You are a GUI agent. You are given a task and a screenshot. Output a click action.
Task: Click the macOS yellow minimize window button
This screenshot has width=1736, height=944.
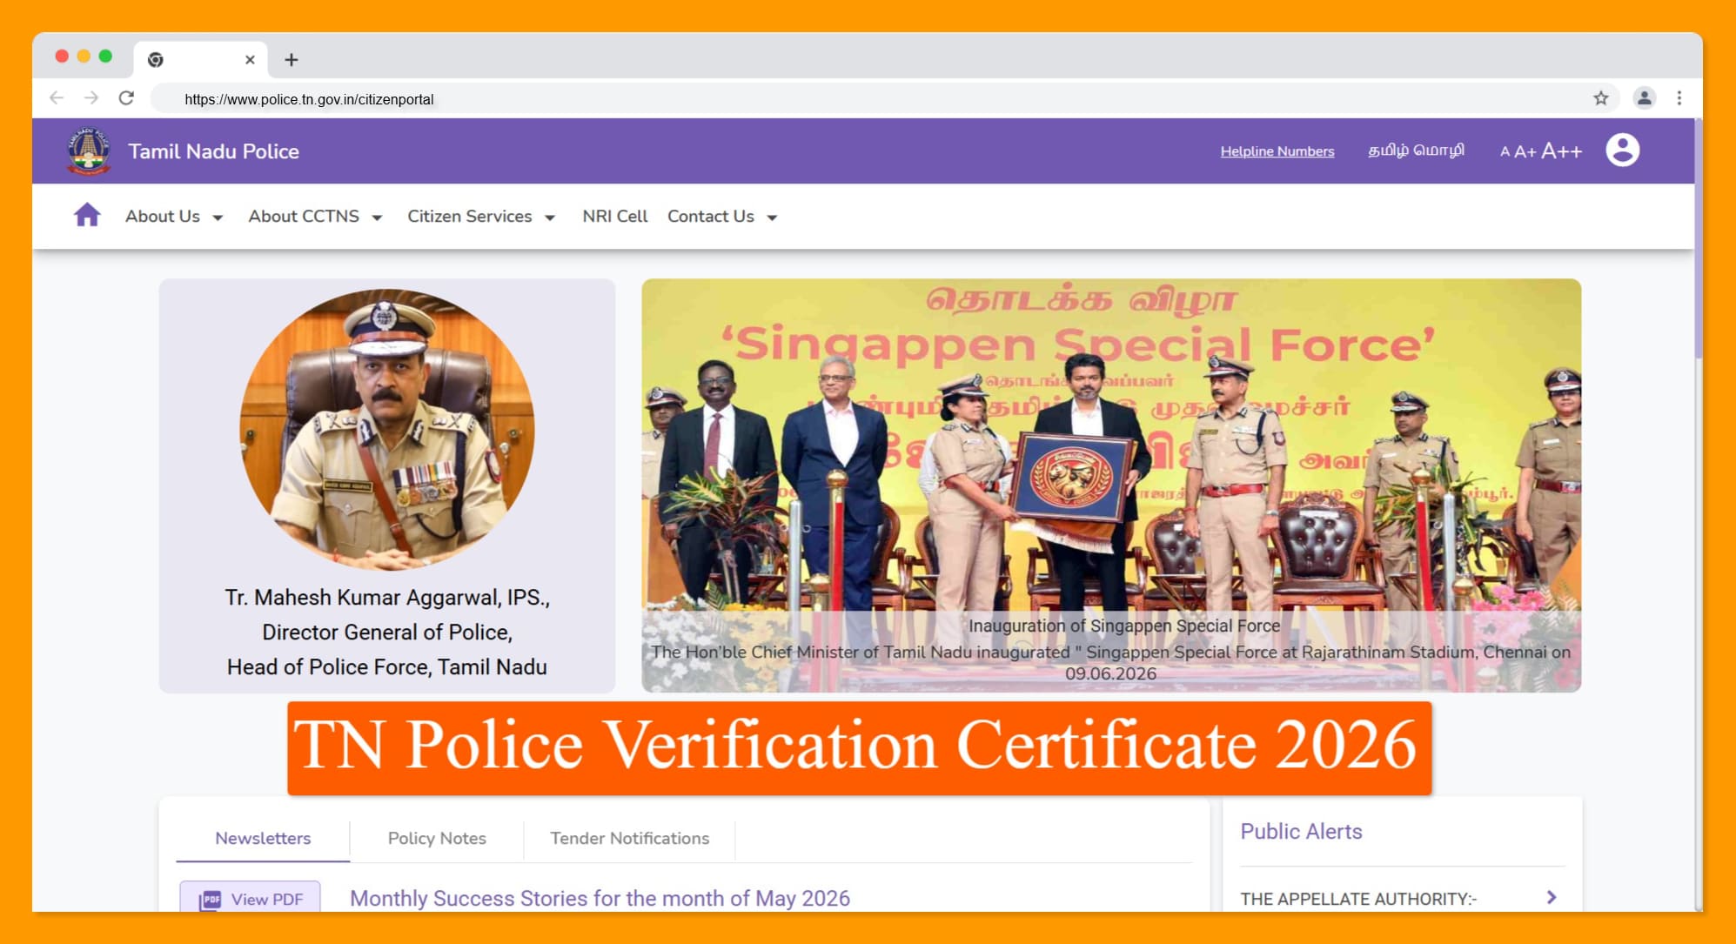click(84, 57)
